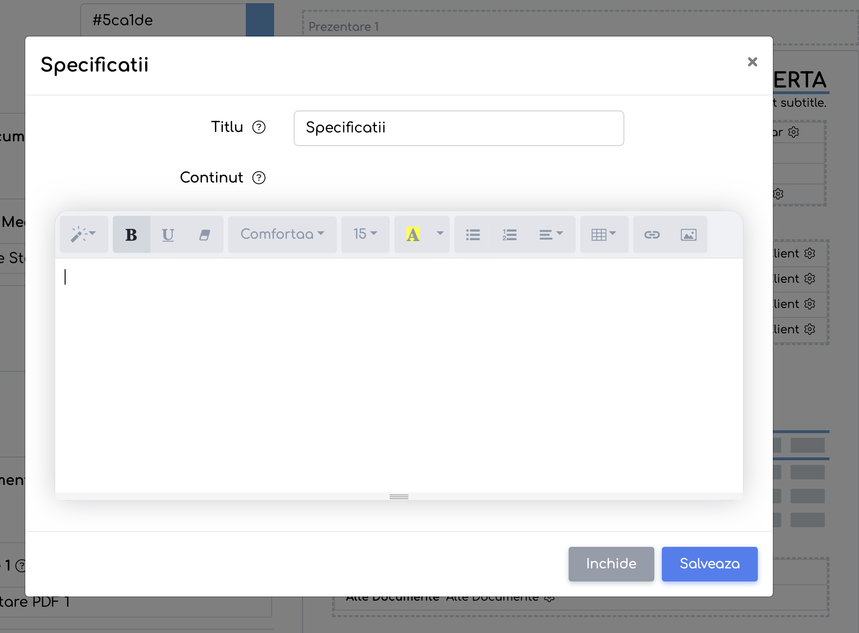Toggle underline formatting
The height and width of the screenshot is (633, 859).
tap(168, 234)
